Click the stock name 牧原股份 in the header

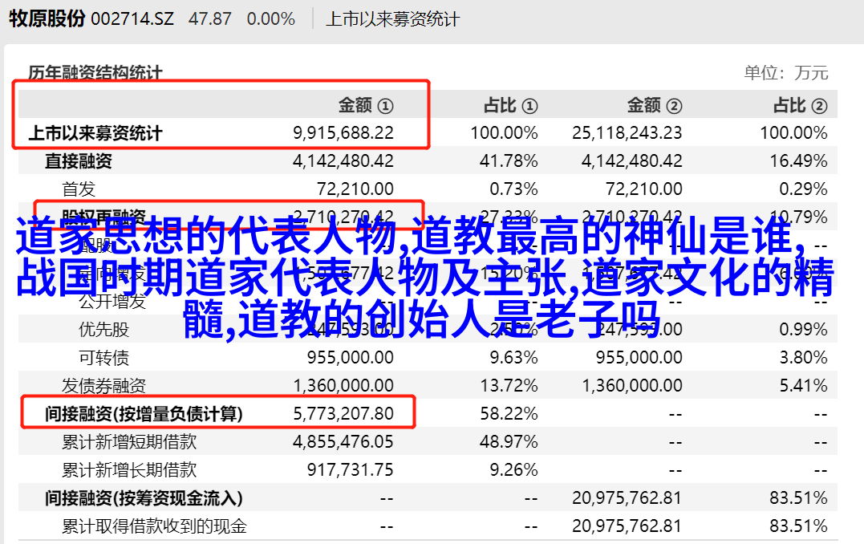coord(47,18)
